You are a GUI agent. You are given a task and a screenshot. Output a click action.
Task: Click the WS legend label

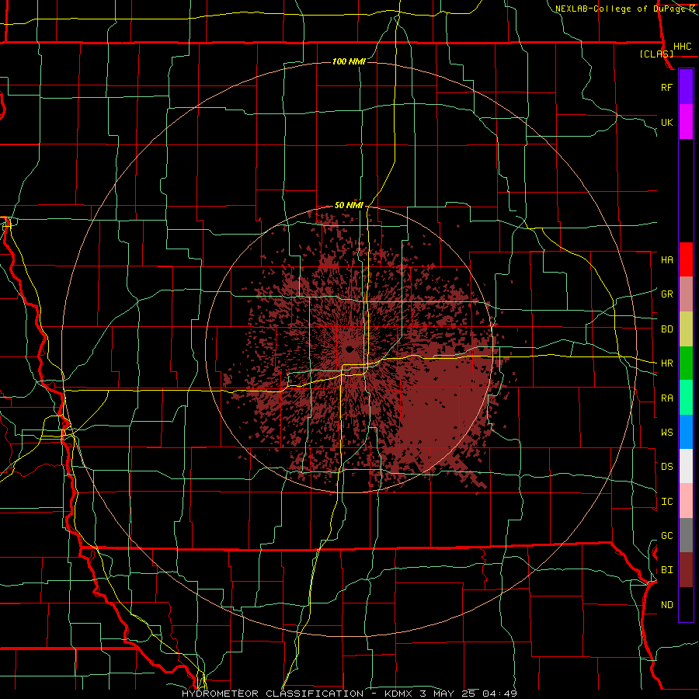tap(666, 433)
